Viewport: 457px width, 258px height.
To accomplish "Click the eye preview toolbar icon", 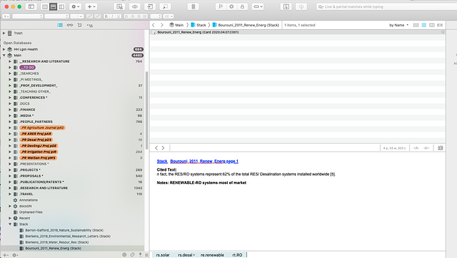I will 134,7.
